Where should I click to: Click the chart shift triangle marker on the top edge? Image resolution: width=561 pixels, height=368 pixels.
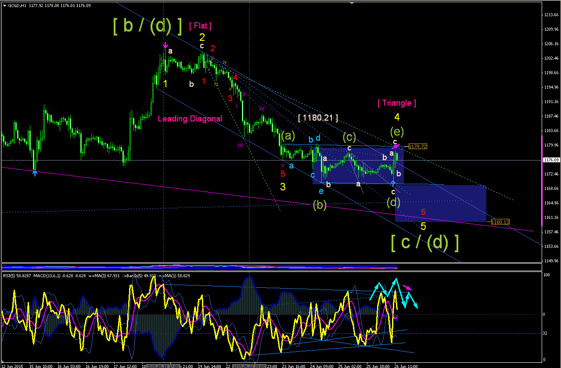pyautogui.click(x=352, y=3)
